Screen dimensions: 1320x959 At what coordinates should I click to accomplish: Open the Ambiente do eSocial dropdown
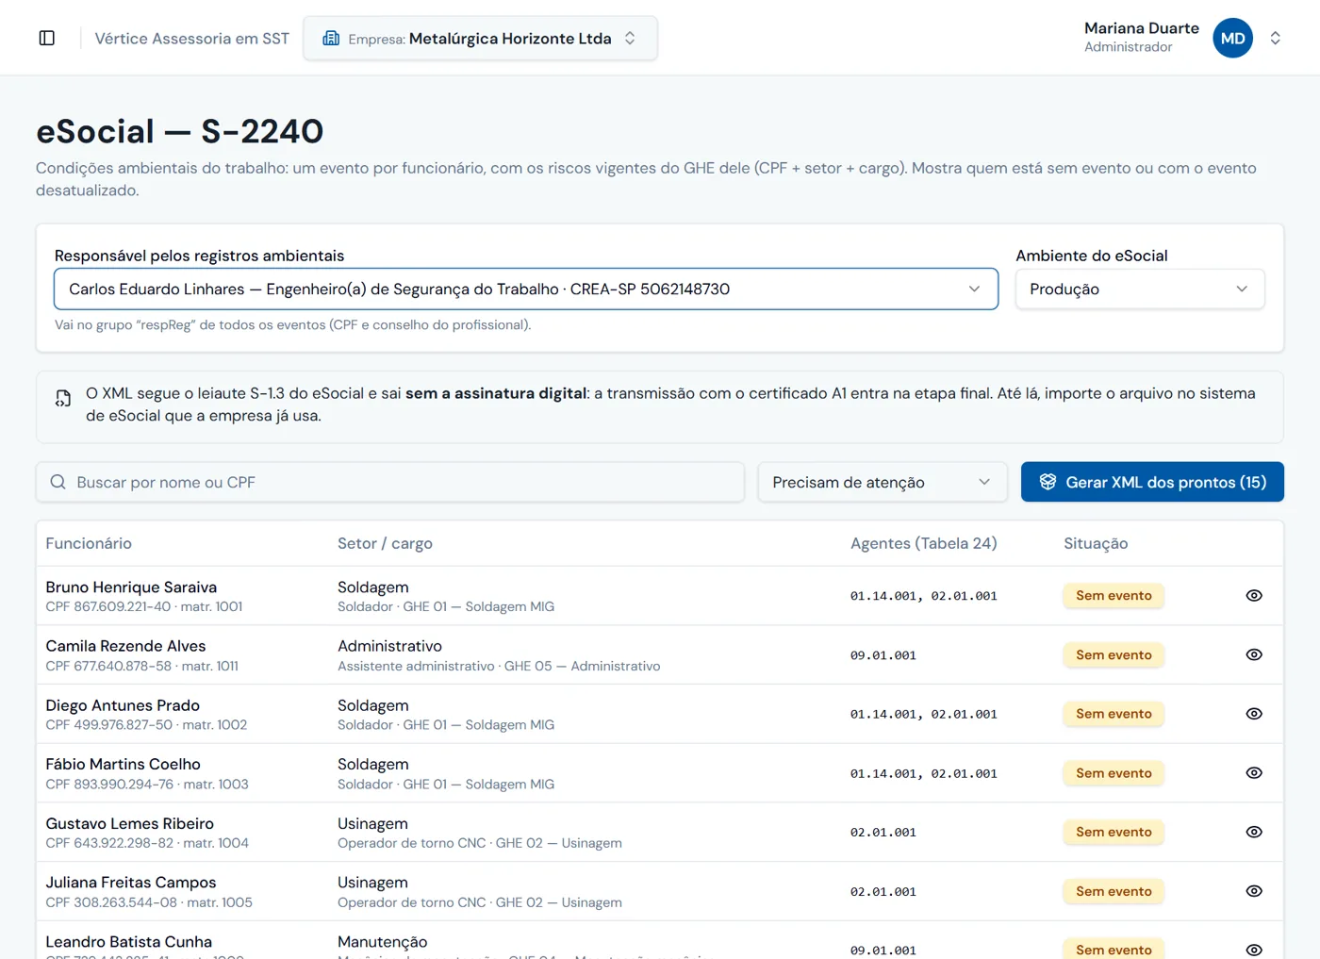click(x=1139, y=289)
